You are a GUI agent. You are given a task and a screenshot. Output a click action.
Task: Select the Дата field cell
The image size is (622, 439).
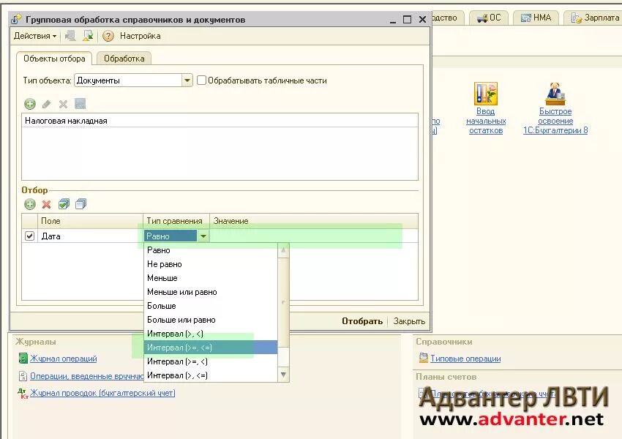tap(90, 236)
